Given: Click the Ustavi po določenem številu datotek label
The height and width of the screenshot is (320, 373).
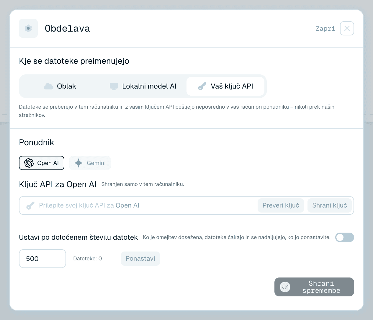Looking at the screenshot, I should click(x=78, y=237).
